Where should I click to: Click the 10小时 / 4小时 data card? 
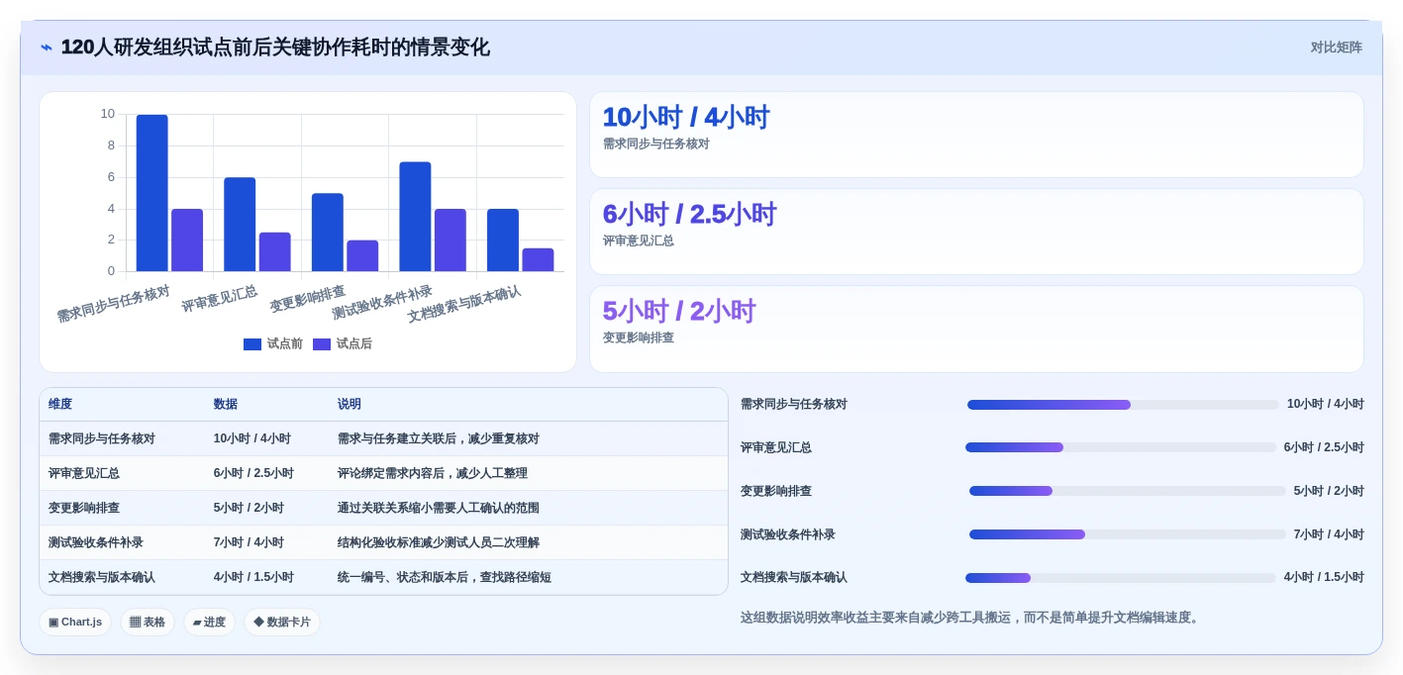(x=976, y=135)
